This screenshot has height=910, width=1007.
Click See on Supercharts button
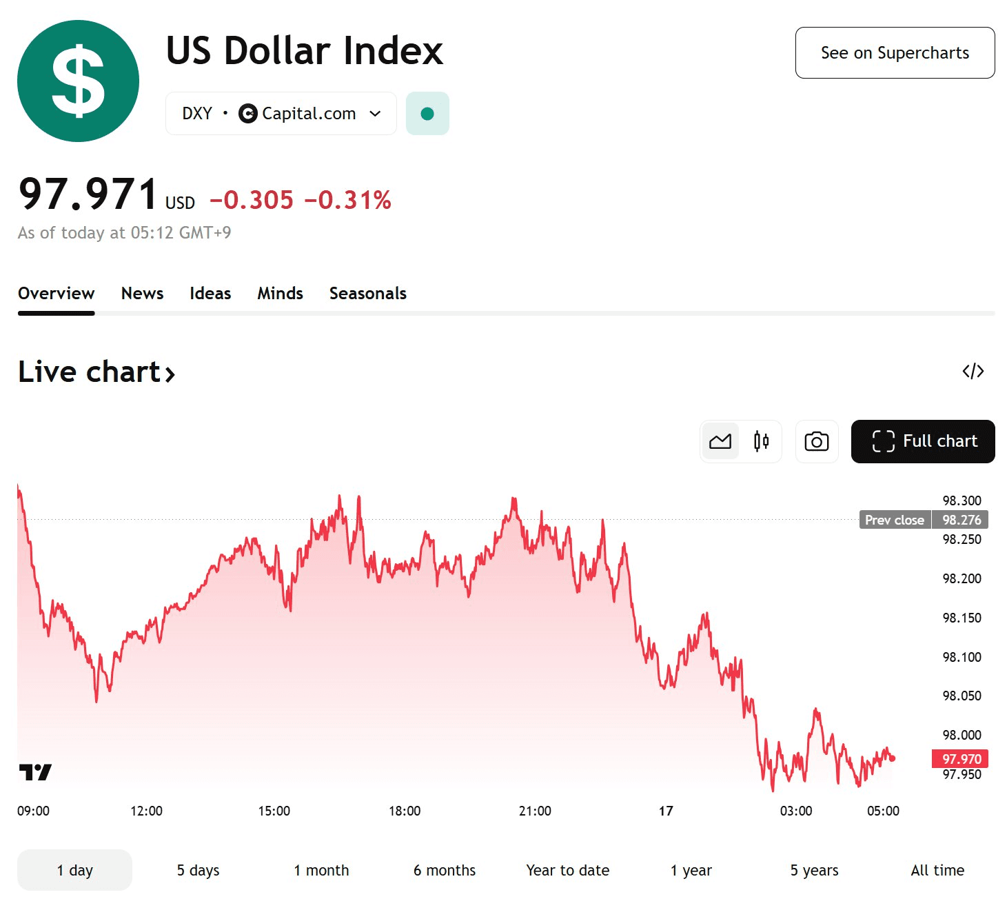(x=895, y=53)
